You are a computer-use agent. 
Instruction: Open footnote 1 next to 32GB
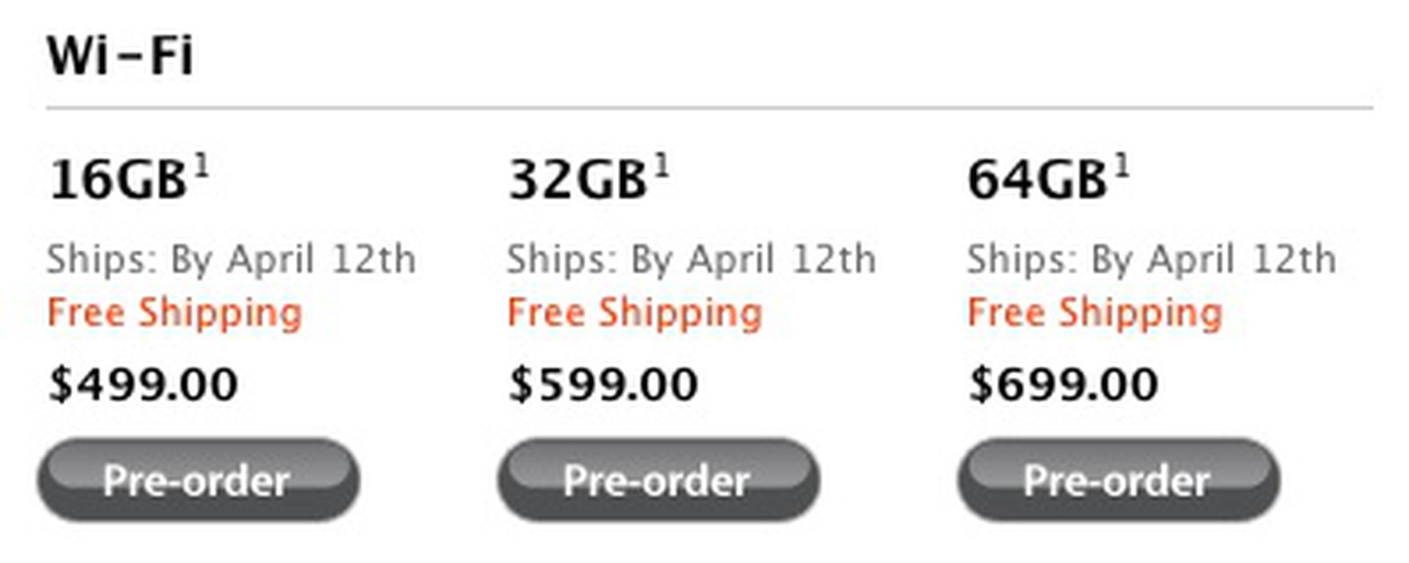pyautogui.click(x=661, y=166)
